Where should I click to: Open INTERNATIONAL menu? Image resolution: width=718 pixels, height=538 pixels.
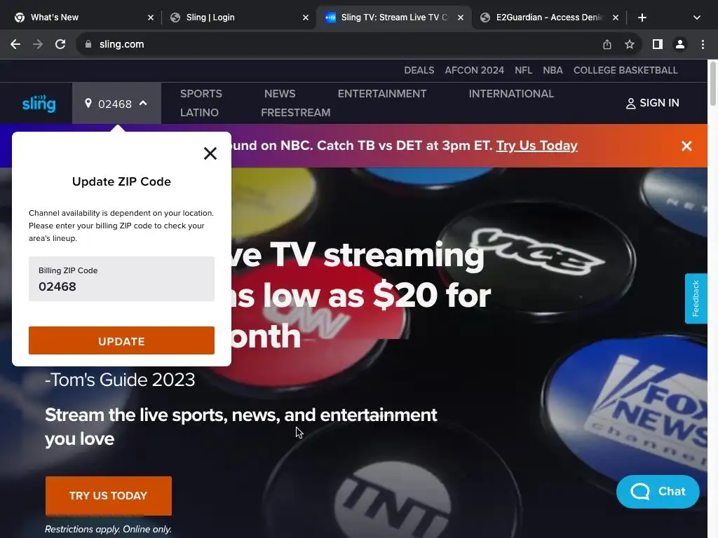pyautogui.click(x=511, y=94)
